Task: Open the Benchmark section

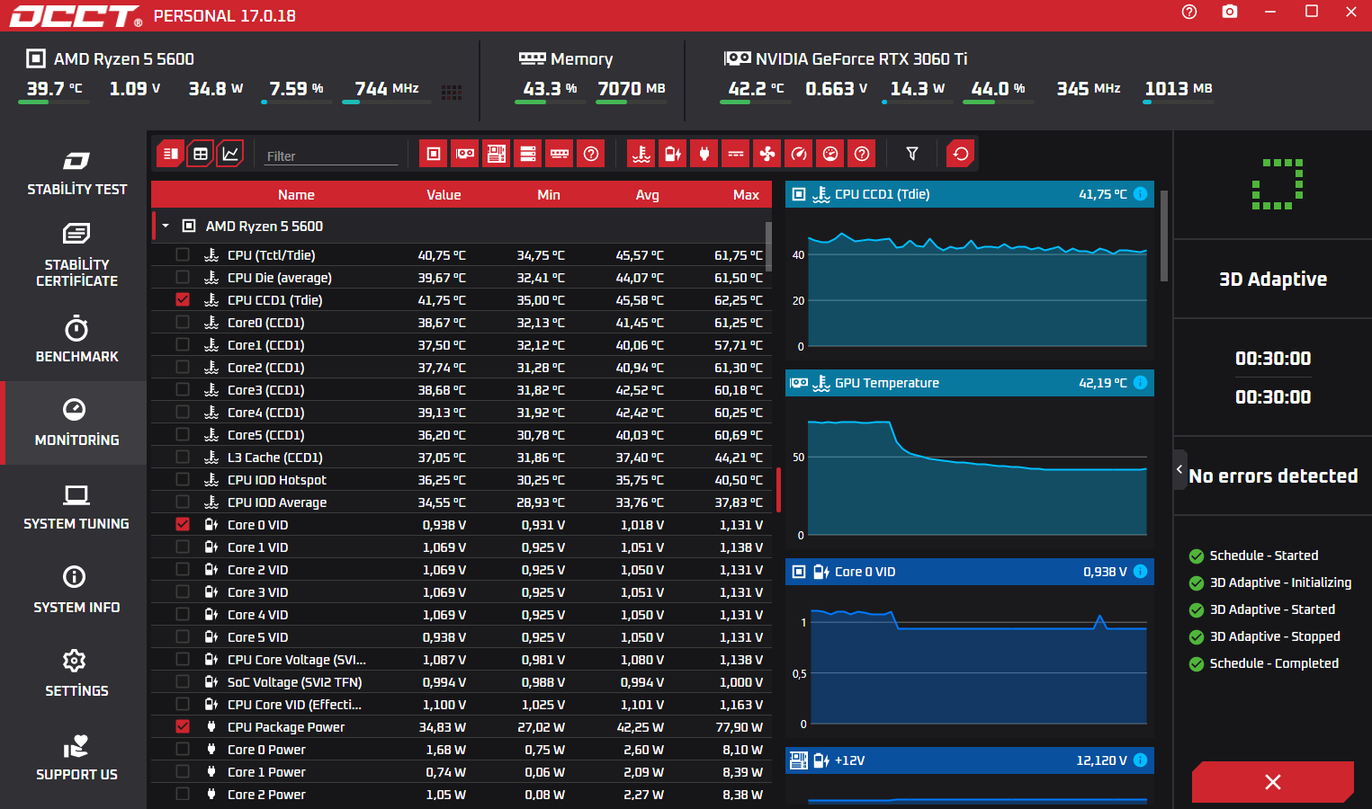Action: (x=76, y=339)
